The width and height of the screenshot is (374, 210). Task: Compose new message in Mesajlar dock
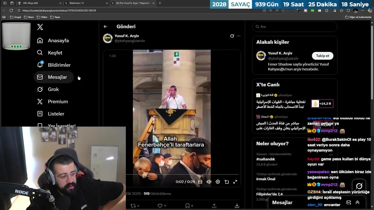click(349, 202)
